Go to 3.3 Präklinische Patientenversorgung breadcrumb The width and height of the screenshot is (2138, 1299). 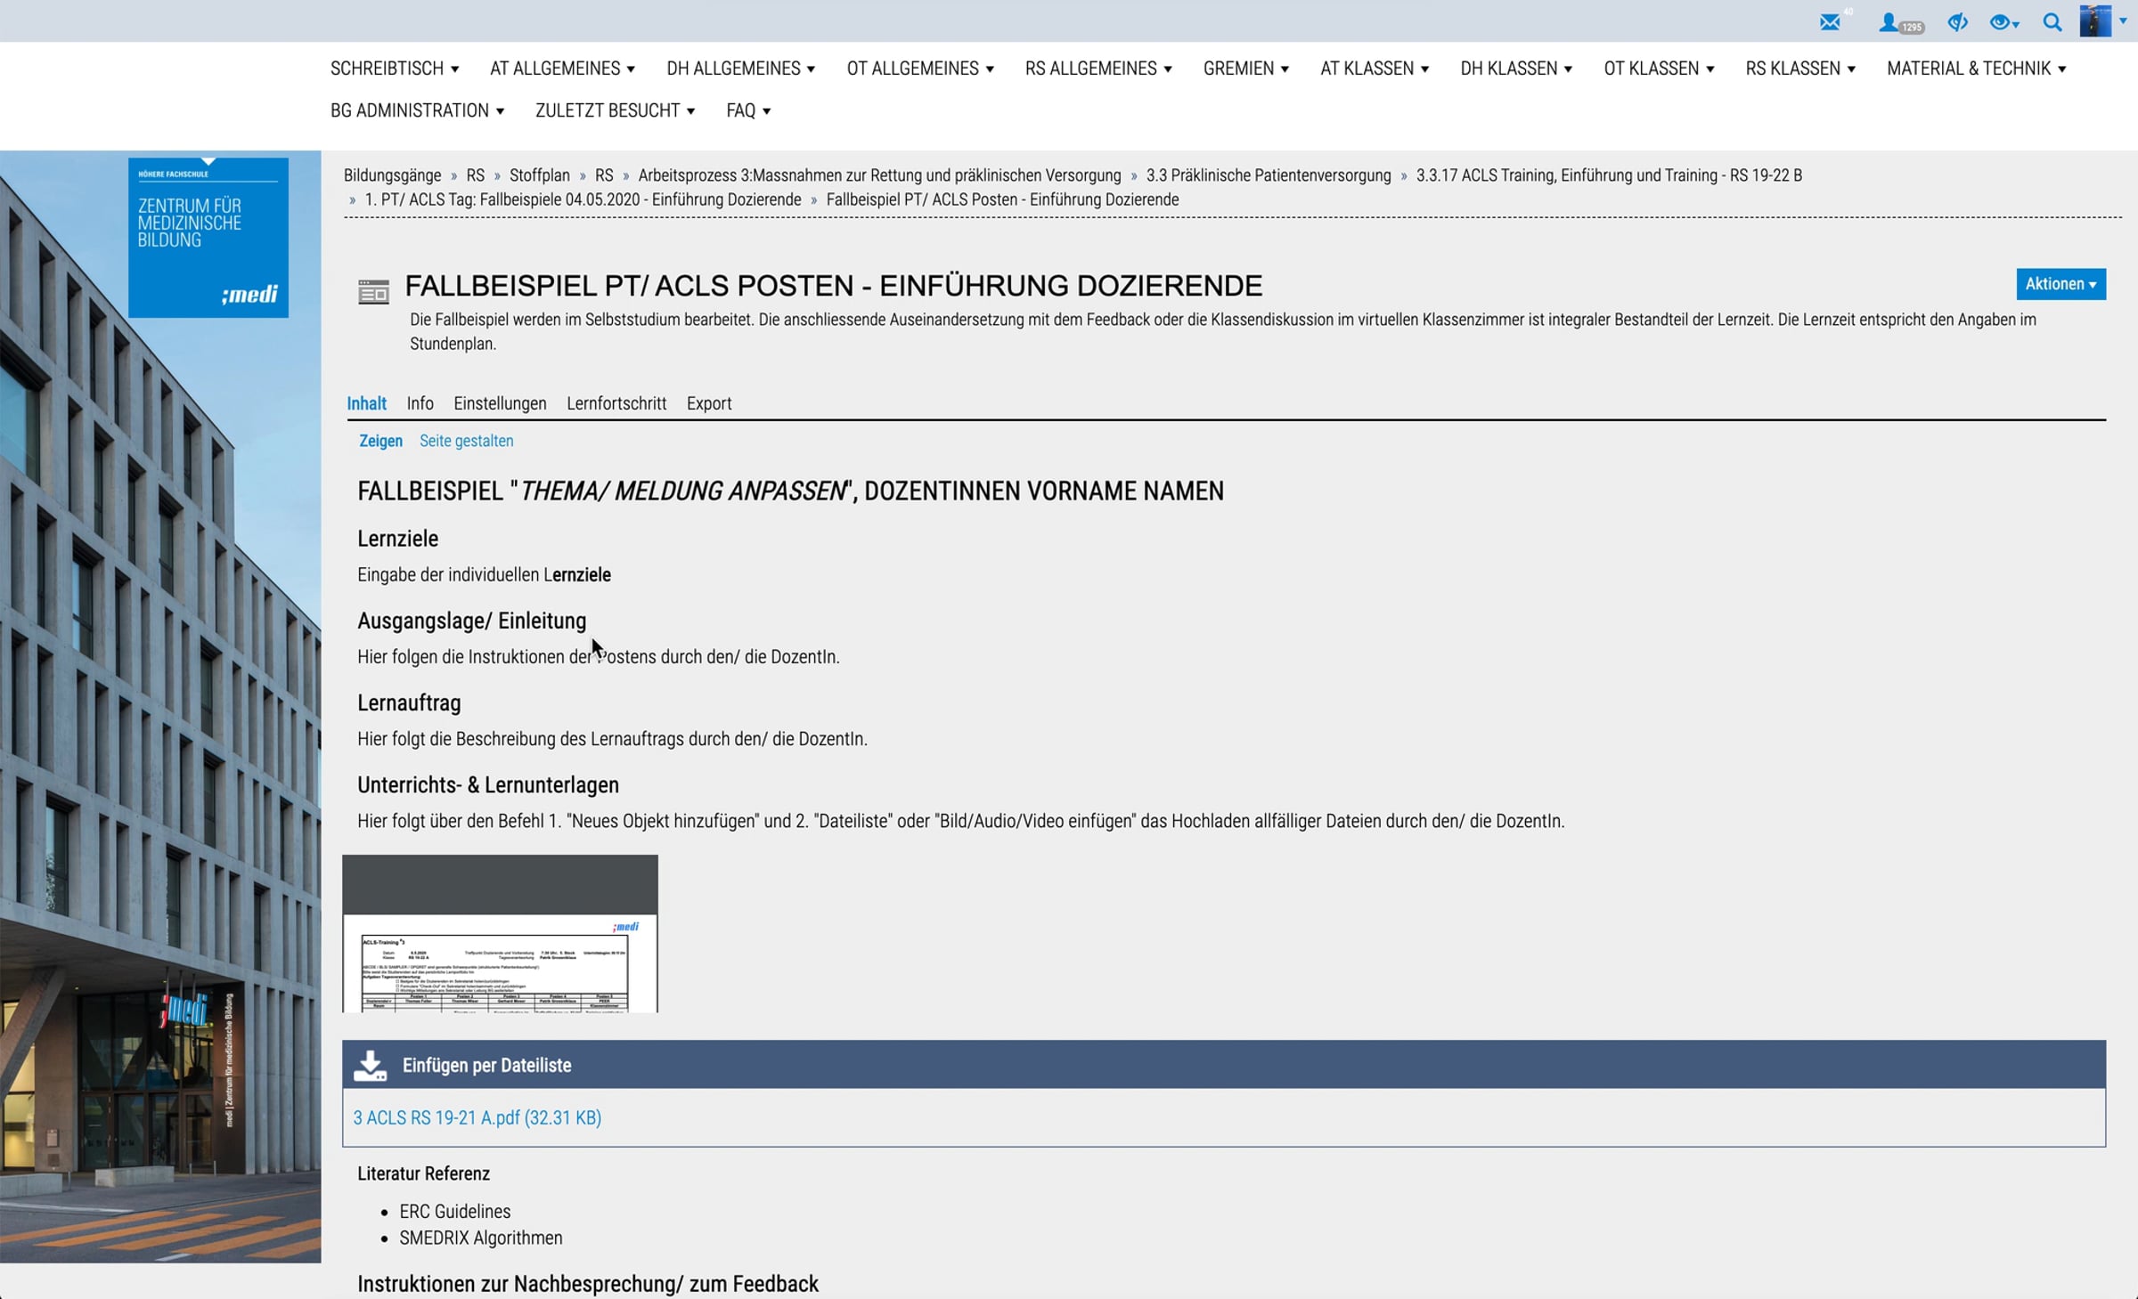click(x=1268, y=175)
